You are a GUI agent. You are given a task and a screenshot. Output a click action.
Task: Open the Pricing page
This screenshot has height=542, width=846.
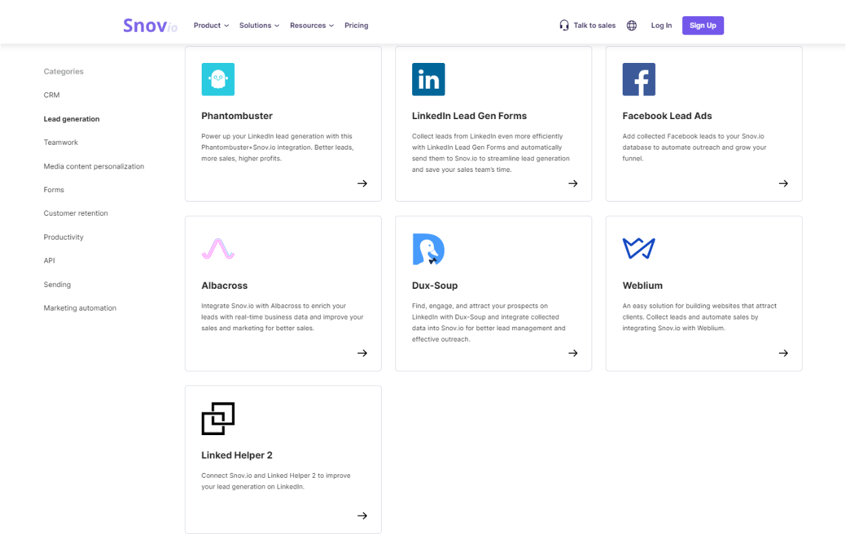tap(357, 26)
